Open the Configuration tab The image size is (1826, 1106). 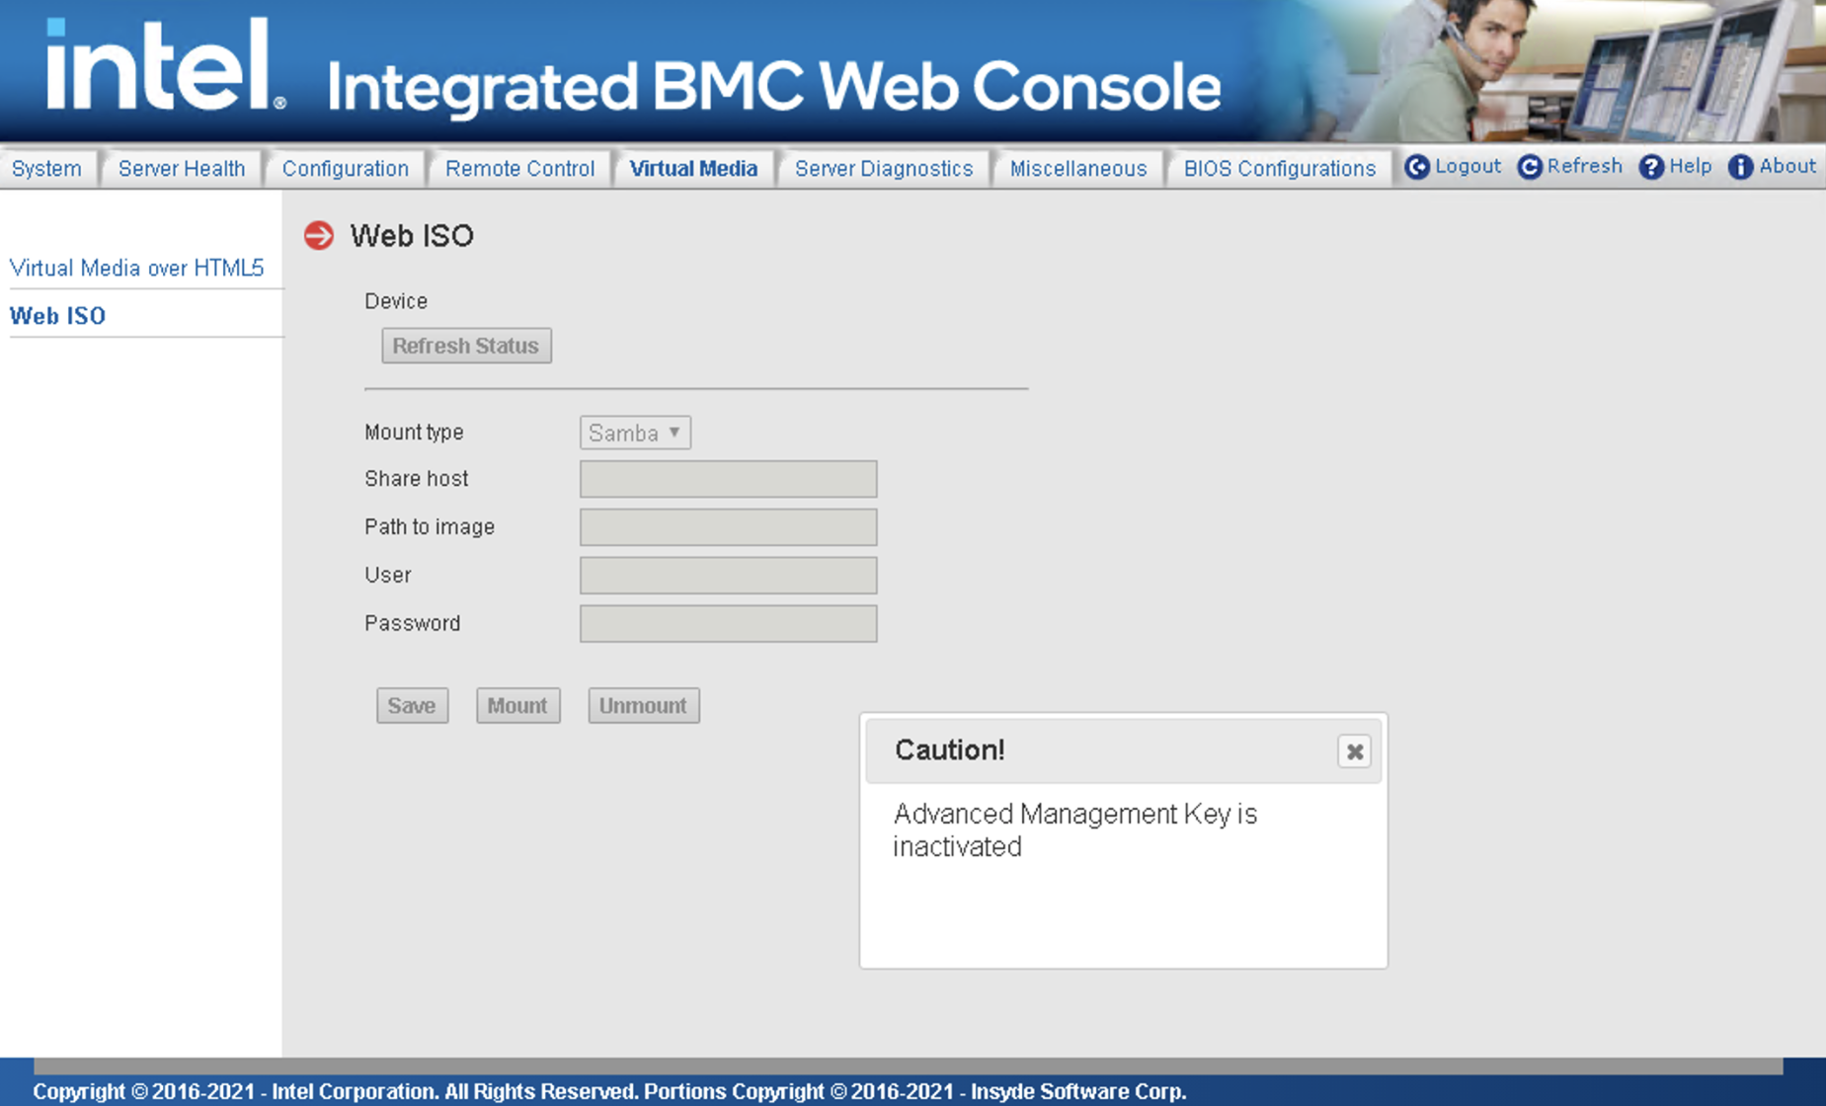(345, 169)
